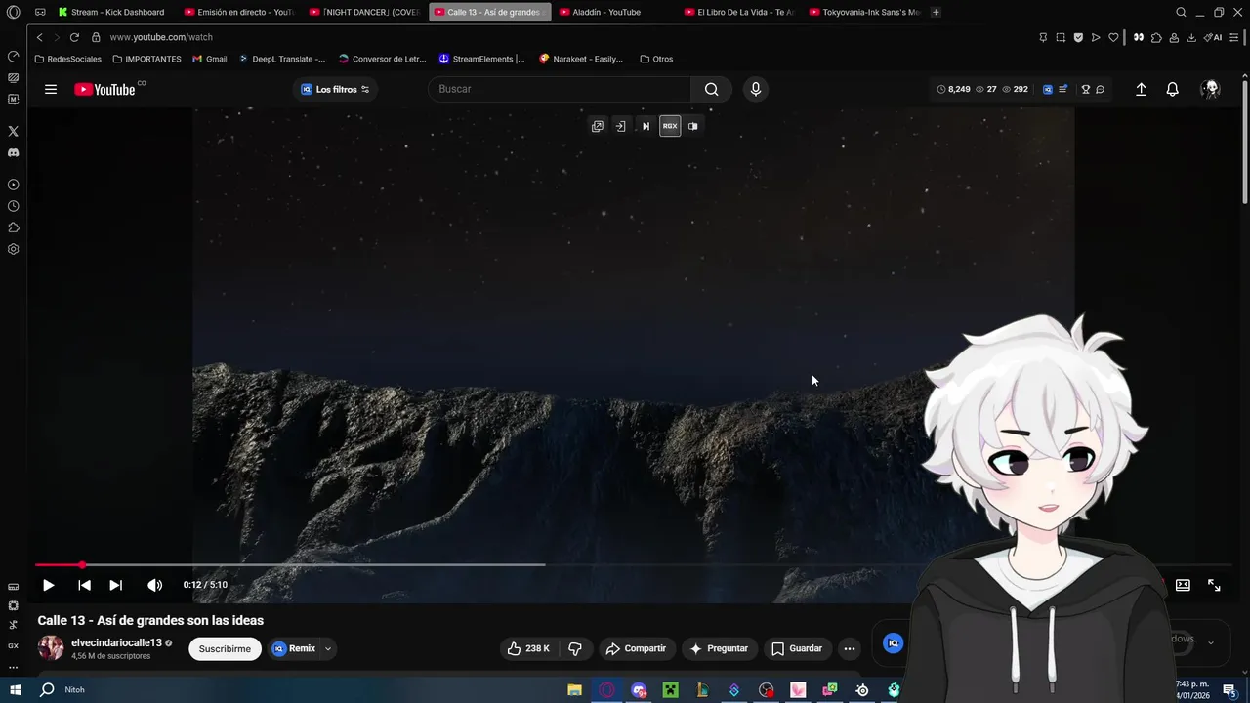Add the page to favorites with the heart icon

click(1113, 37)
